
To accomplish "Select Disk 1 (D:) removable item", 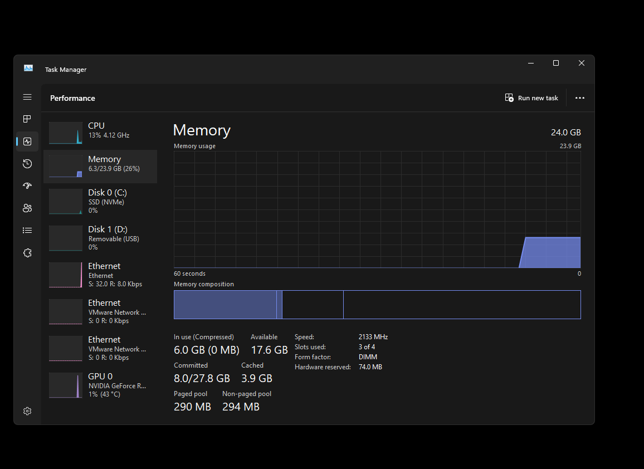I will (100, 238).
